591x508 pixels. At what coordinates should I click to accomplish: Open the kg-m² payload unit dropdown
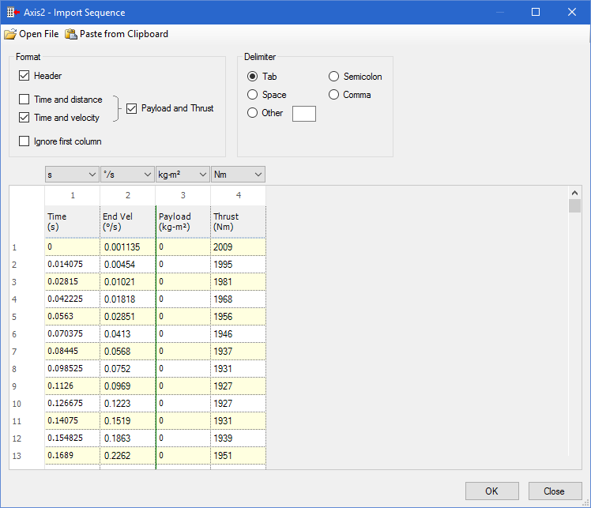click(183, 174)
